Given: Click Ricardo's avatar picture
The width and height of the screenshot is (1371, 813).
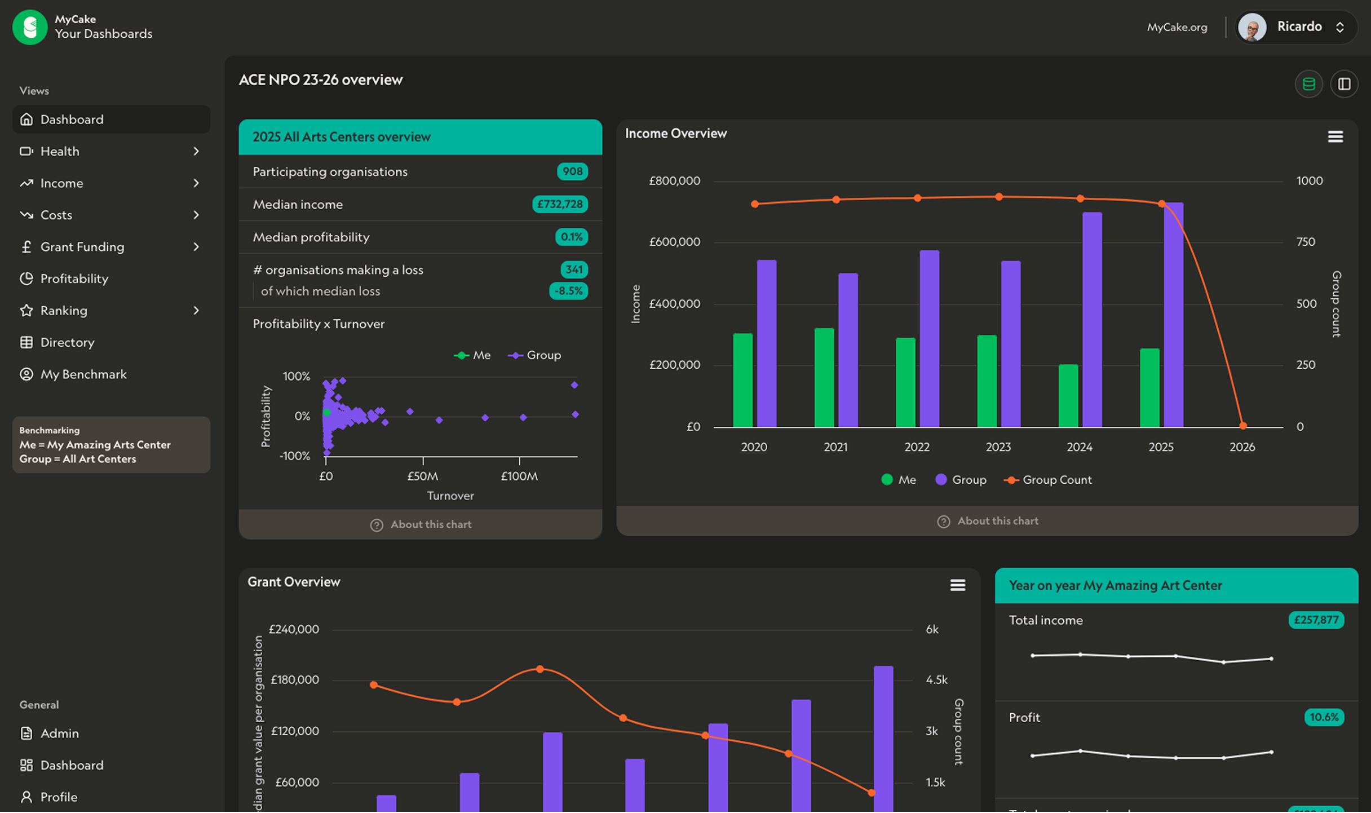Looking at the screenshot, I should pyautogui.click(x=1252, y=27).
